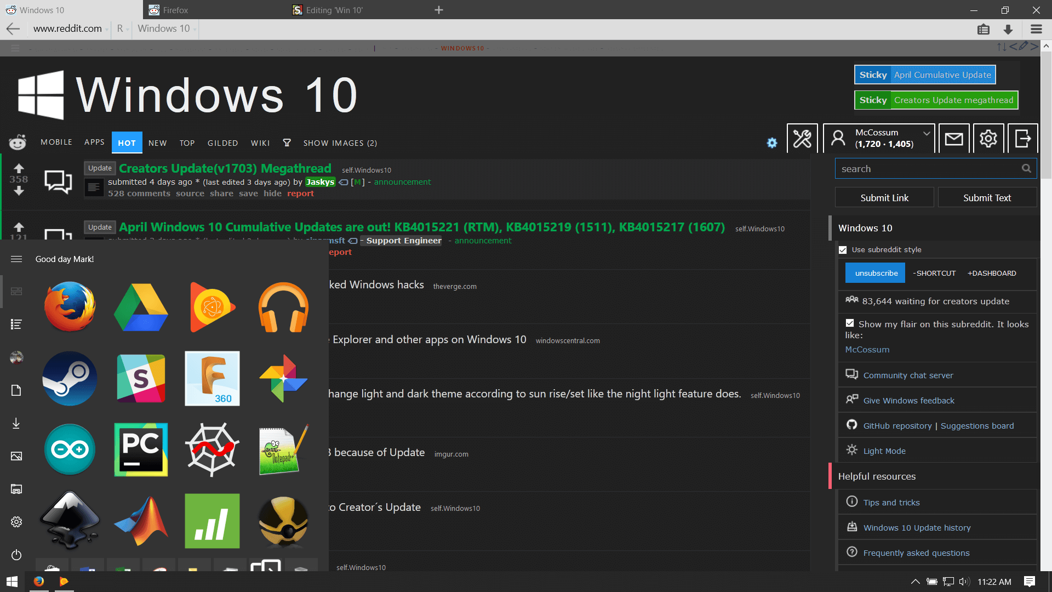Click the unsubscribe button
This screenshot has width=1052, height=592.
pyautogui.click(x=876, y=273)
